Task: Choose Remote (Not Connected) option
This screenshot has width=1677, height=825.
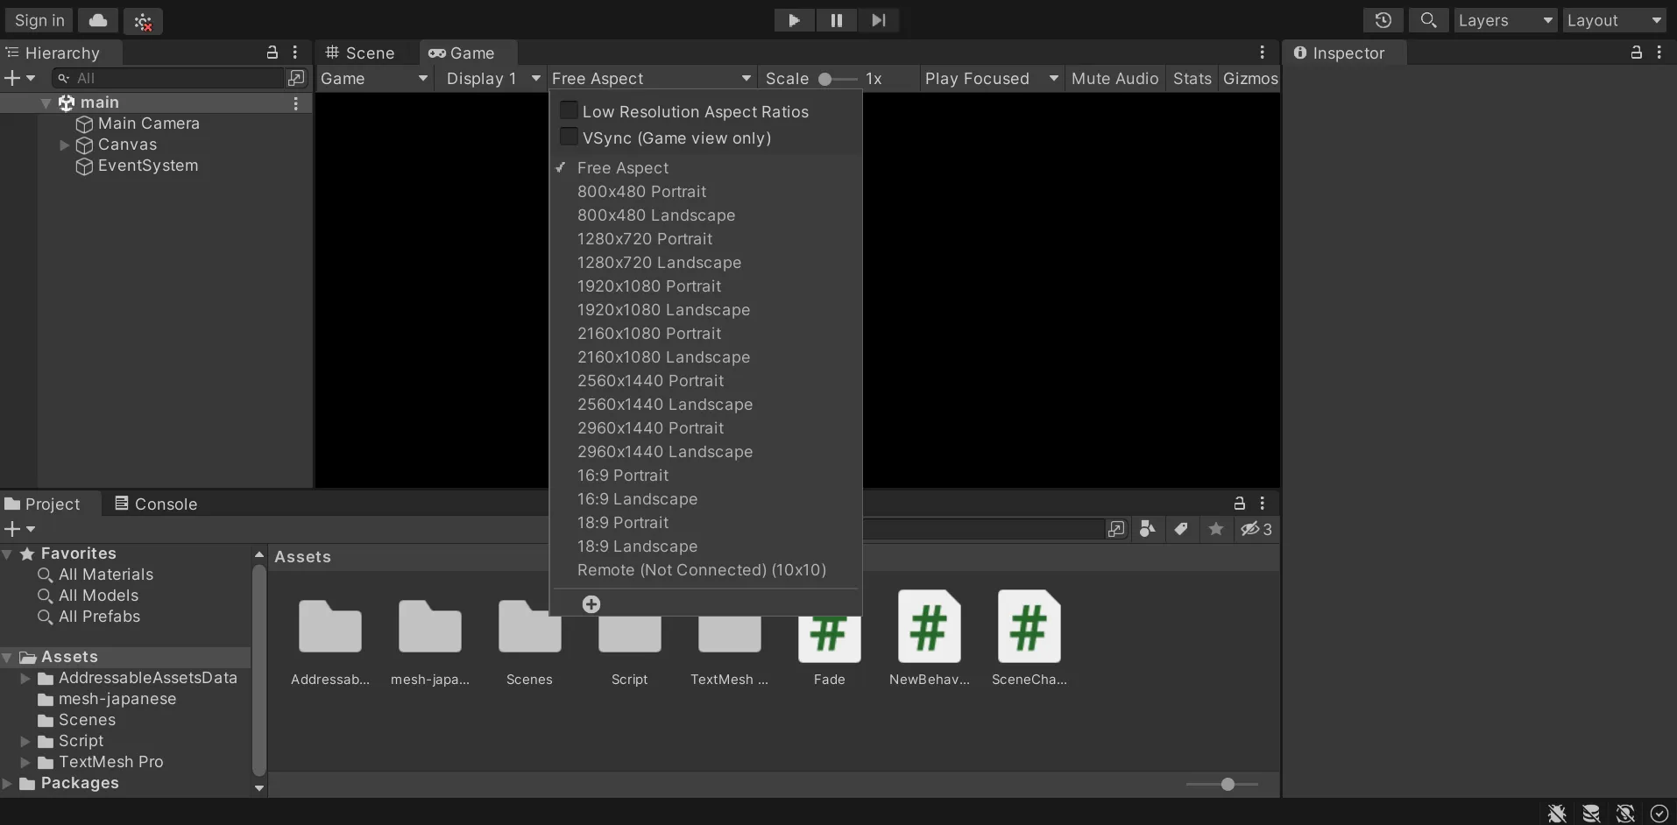Action: 705,570
